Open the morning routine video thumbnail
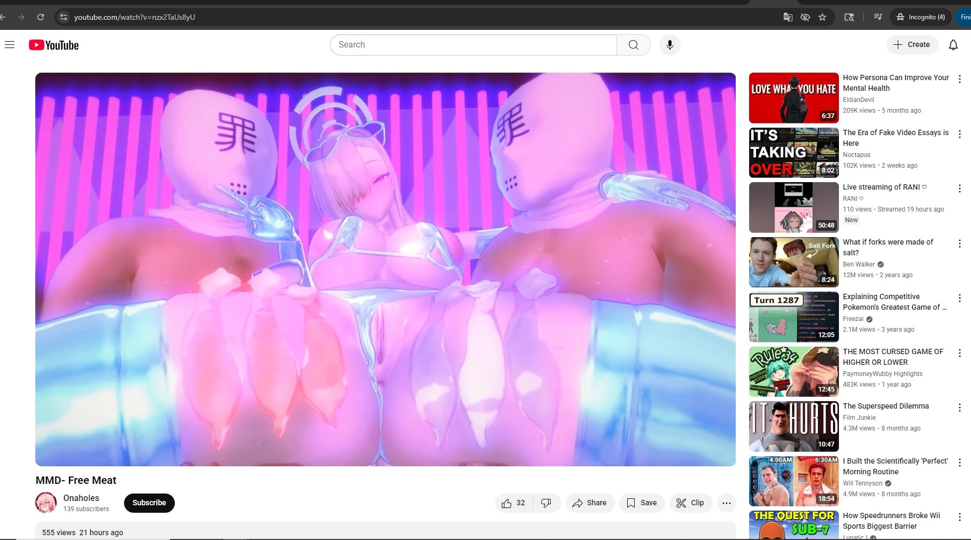 pyautogui.click(x=793, y=481)
